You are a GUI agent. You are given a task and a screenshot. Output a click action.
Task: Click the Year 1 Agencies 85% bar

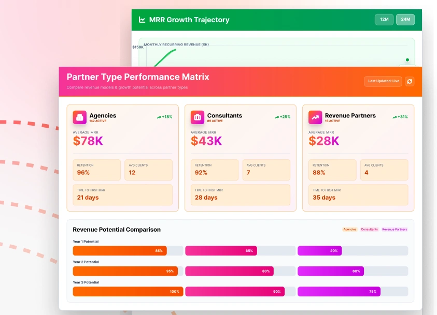120,251
